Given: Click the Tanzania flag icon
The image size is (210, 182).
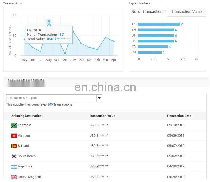Looking at the screenshot, I should pyautogui.click(x=14, y=125).
